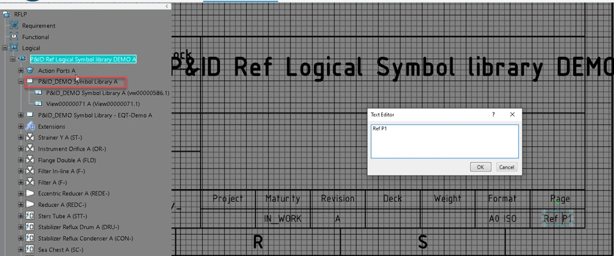
Task: Click the P&ID Ref Logical Symbol library icon
Action: point(22,59)
